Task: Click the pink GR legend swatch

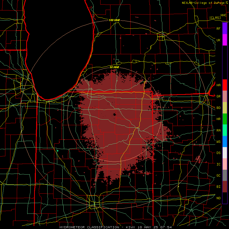Action: 225,96
